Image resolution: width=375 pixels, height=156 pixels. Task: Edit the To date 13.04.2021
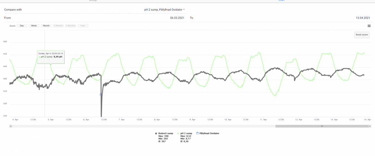pyautogui.click(x=363, y=18)
